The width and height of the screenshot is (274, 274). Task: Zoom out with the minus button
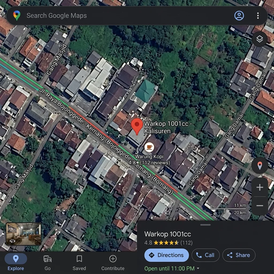pos(260,206)
